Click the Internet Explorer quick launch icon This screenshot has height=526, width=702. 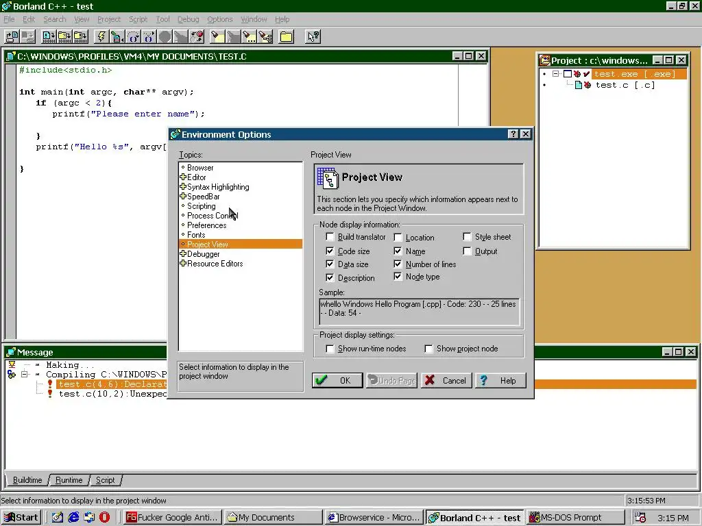pos(73,518)
